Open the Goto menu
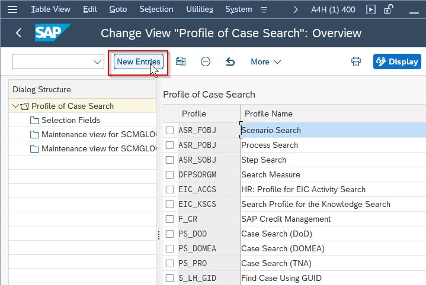Viewport: 426px width, 285px height. [x=118, y=9]
